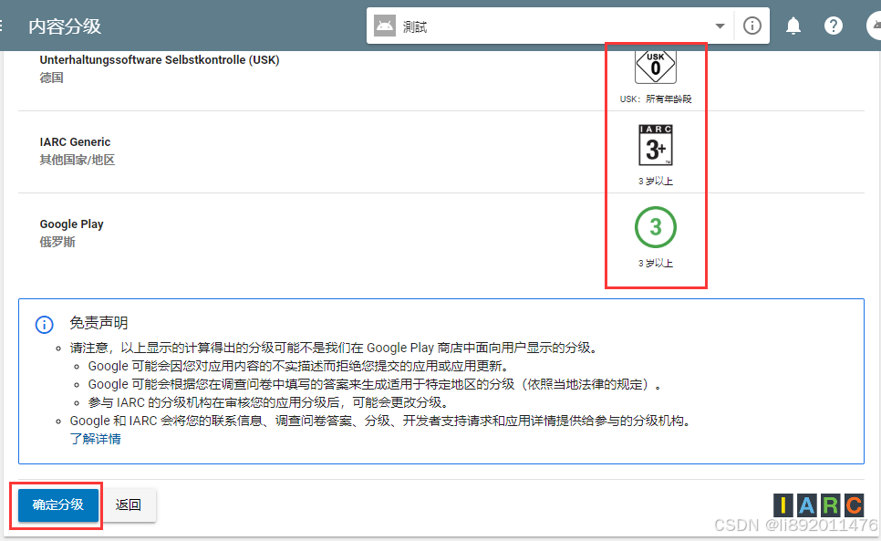Click the 俄罗斯 region text
This screenshot has height=541, width=881.
click(57, 242)
